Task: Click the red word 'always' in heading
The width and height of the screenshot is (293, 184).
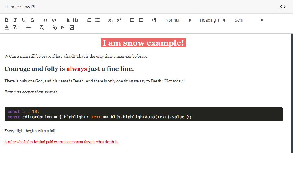Action: (77, 69)
